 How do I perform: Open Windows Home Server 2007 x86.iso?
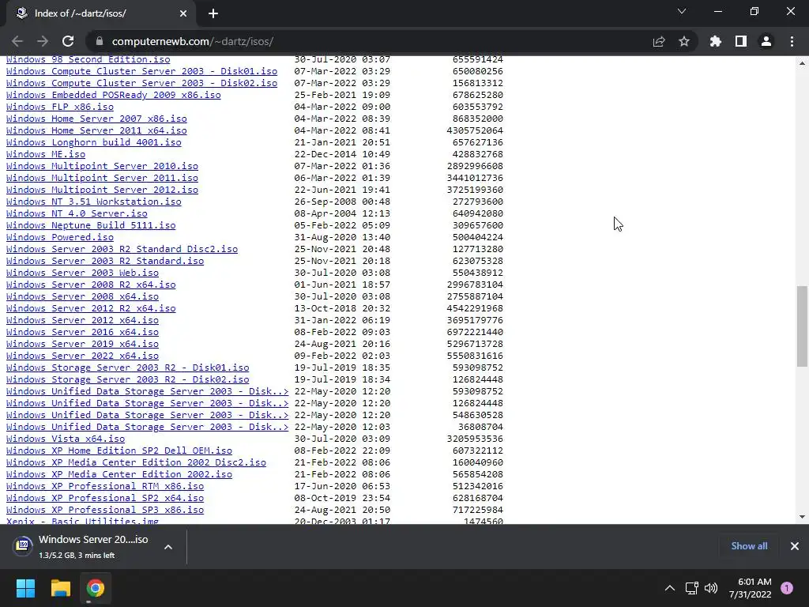[x=96, y=119]
